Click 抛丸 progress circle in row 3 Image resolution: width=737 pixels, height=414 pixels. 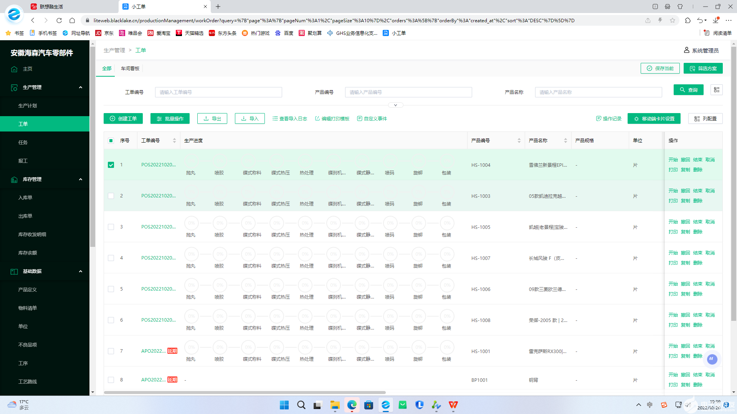click(x=192, y=223)
